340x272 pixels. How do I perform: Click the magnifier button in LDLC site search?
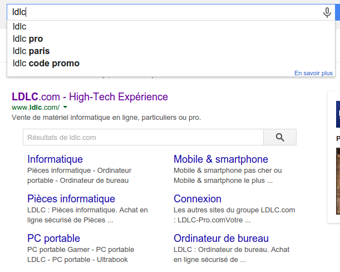280,137
